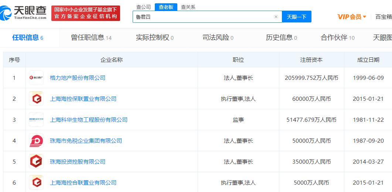Clear the search box with the X icon
This screenshot has width=392, height=192.
click(276, 17)
